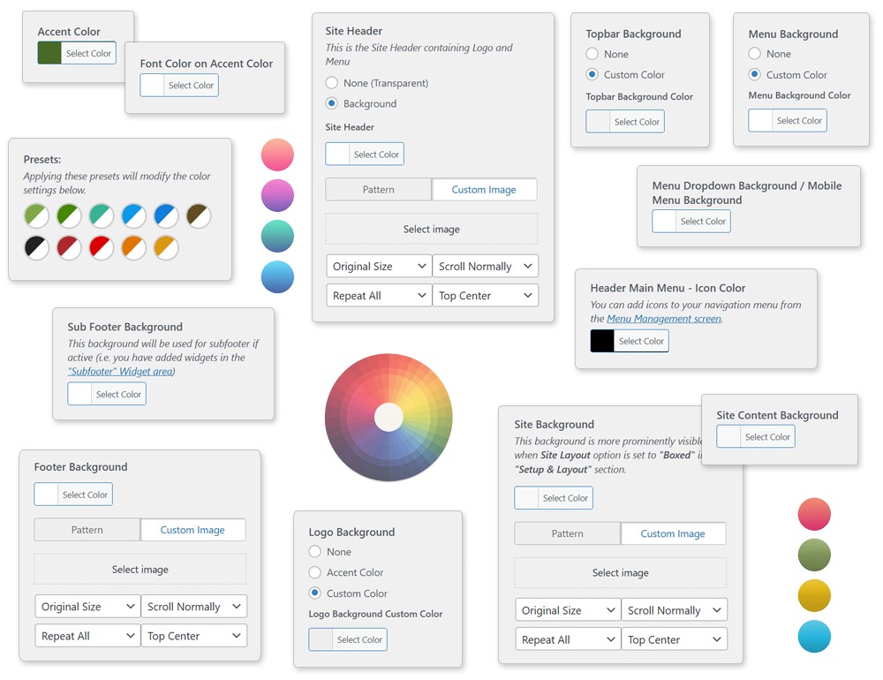This screenshot has width=883, height=680.
Task: Open the Scroll Normally dropdown in Footer Background
Action: point(193,606)
